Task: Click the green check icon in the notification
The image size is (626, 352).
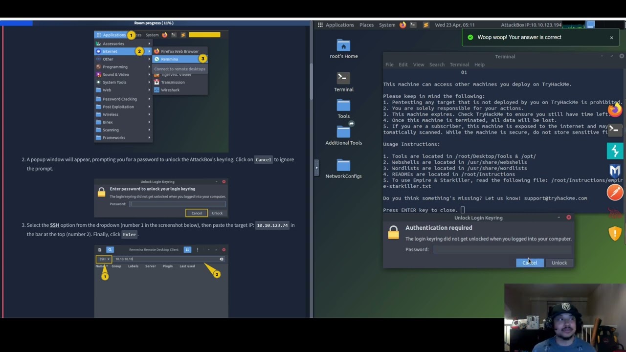Action: tap(470, 37)
